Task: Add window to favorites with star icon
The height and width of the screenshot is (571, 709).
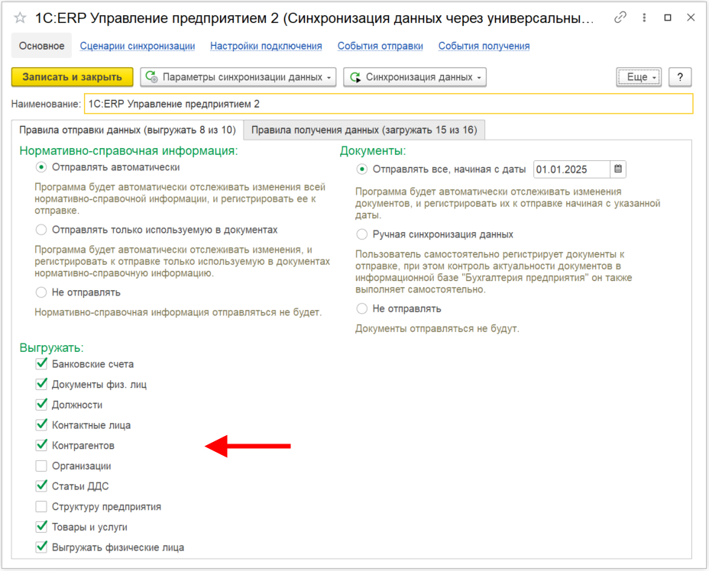Action: tap(20, 18)
